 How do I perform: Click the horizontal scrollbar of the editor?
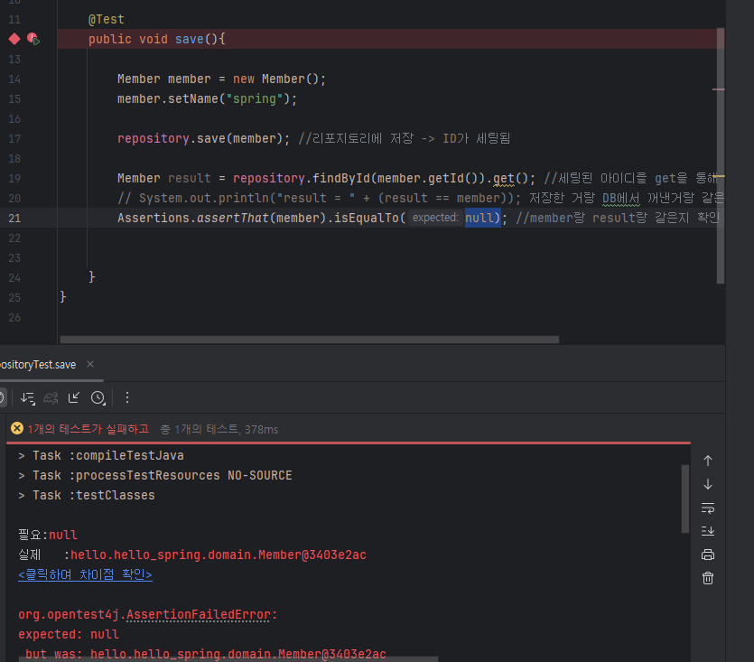pyautogui.click(x=309, y=340)
